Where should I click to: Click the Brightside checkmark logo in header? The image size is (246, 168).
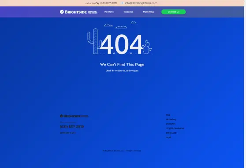pyautogui.click(x=78, y=12)
